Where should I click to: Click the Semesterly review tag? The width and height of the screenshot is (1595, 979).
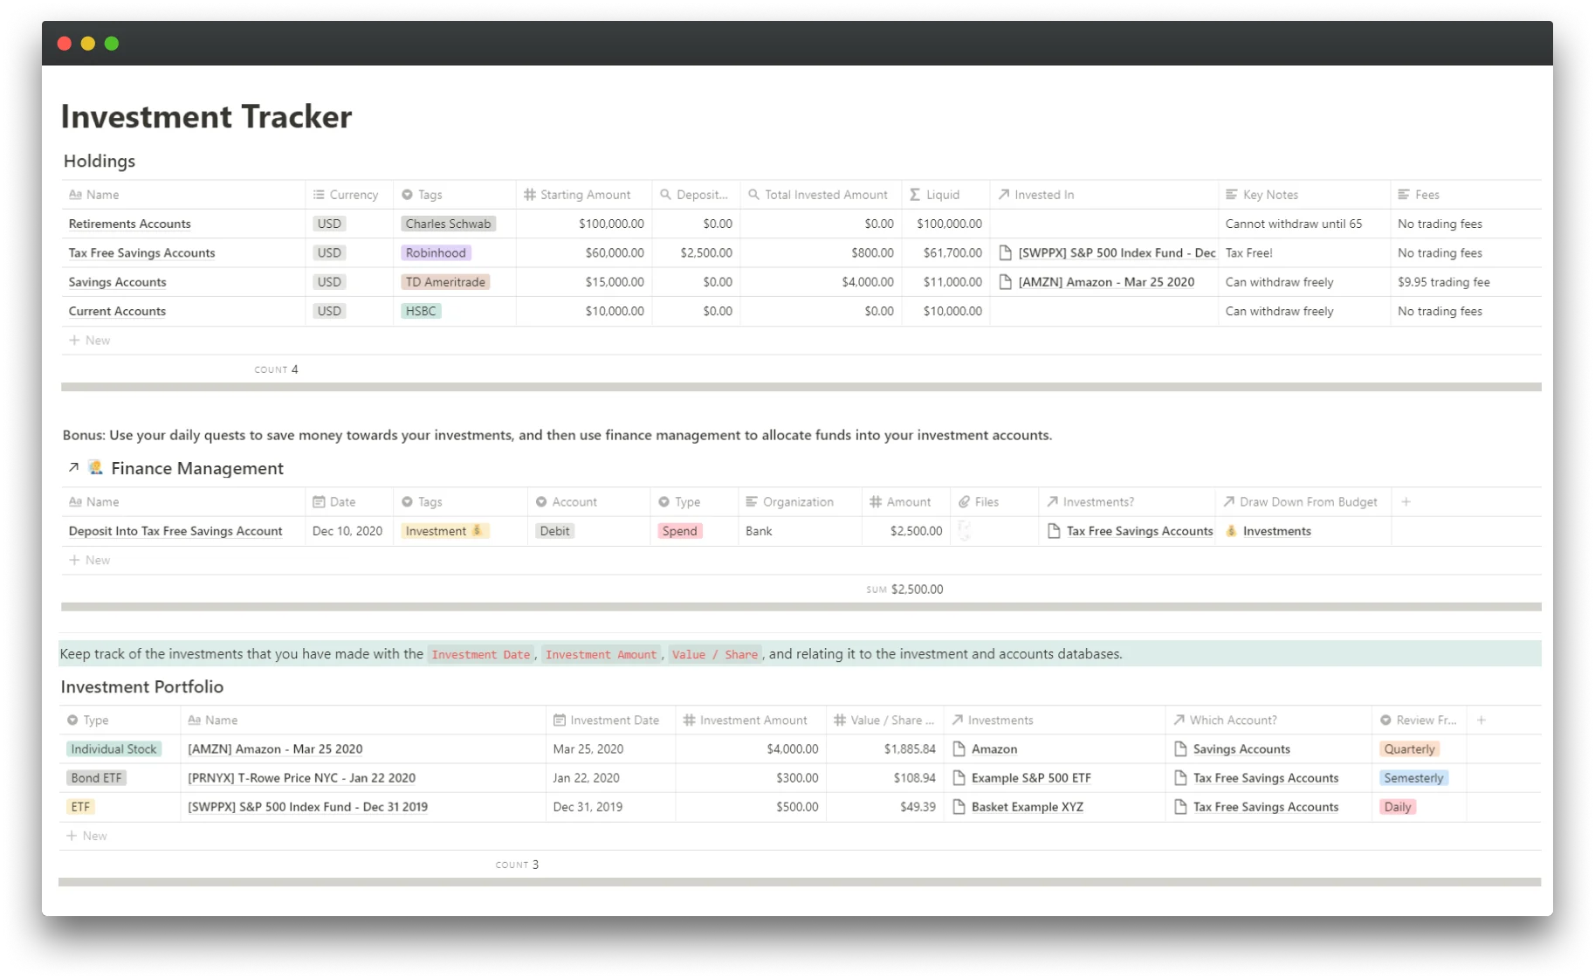click(x=1413, y=777)
